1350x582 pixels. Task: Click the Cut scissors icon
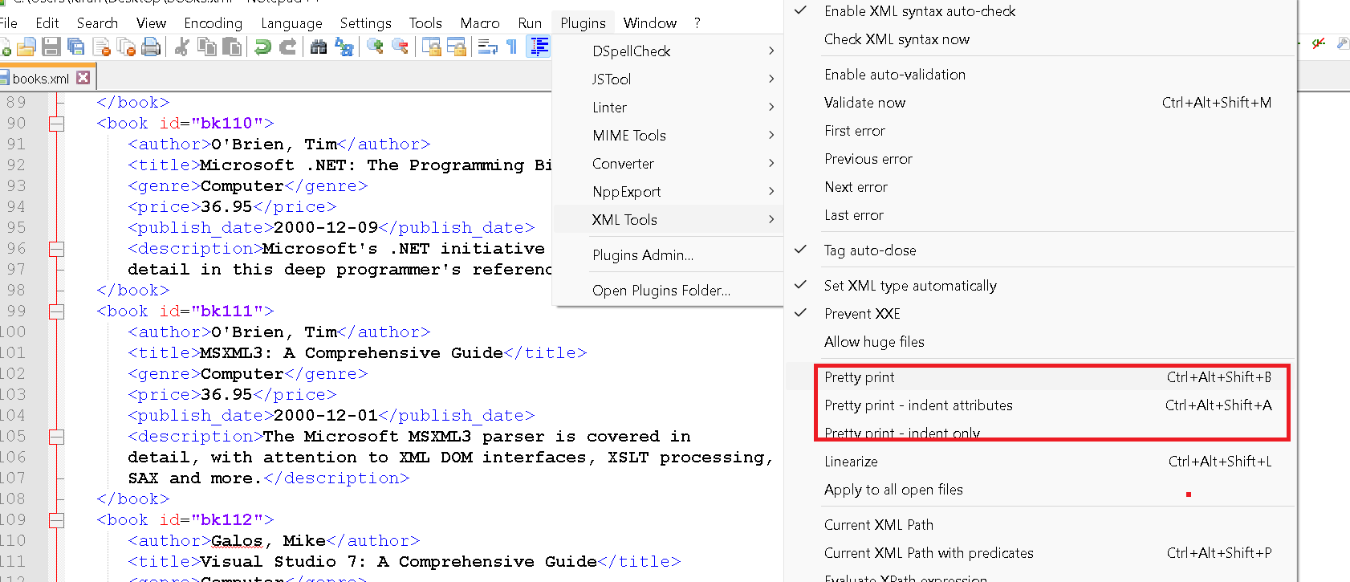pyautogui.click(x=182, y=47)
